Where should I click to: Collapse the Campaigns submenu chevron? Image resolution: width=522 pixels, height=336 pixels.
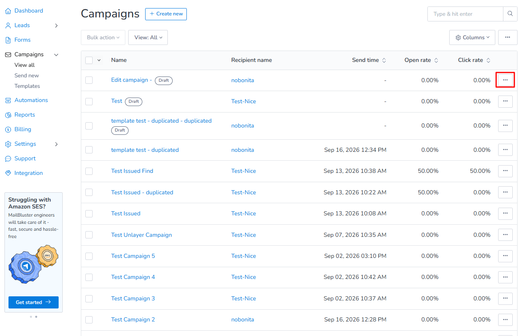tap(56, 55)
